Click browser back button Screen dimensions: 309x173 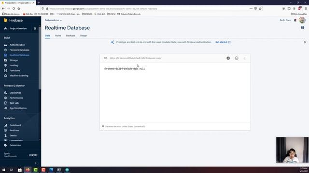[x=3, y=9]
